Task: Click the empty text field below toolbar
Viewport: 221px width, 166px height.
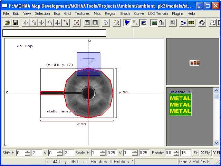Action: coord(54,33)
